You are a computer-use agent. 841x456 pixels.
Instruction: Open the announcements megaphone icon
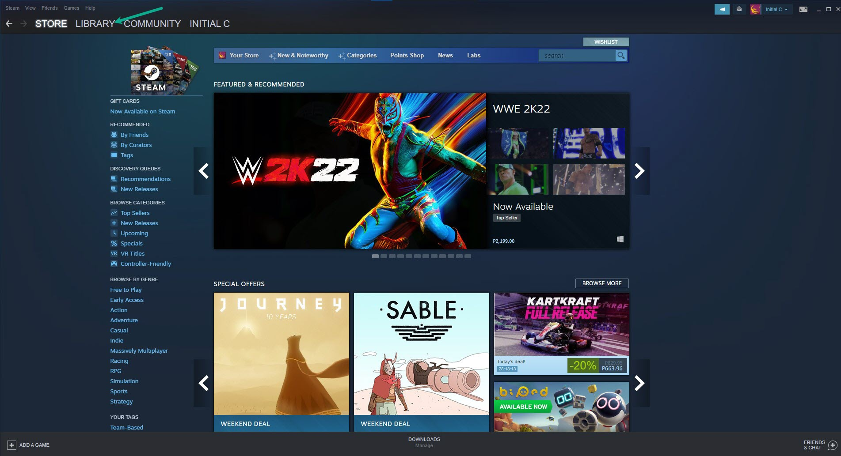(x=722, y=9)
